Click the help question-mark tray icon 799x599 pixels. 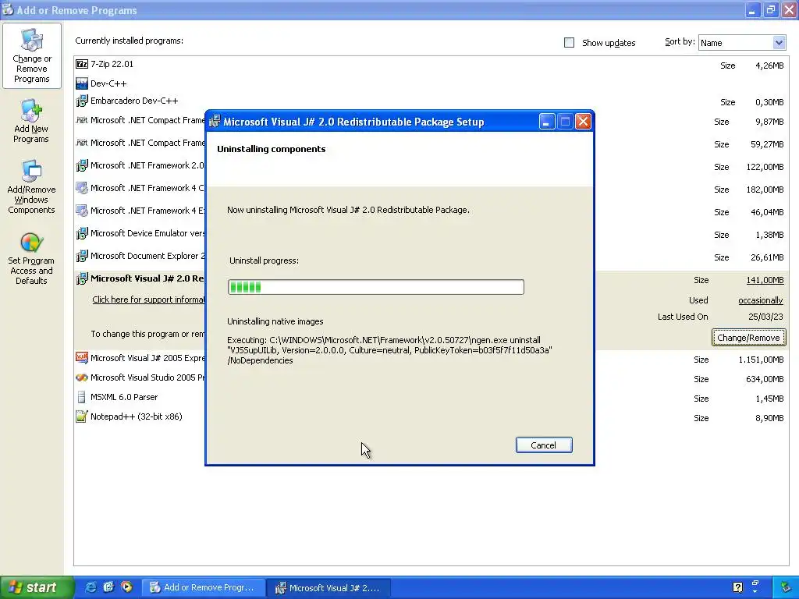(x=737, y=587)
